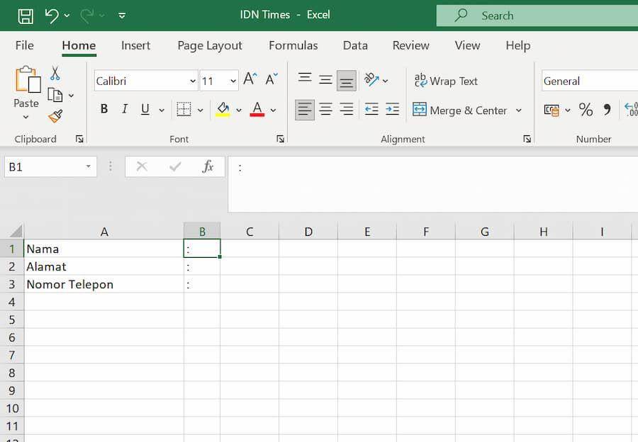The image size is (638, 442).
Task: Cut selection with scissors icon
Action: 55,73
